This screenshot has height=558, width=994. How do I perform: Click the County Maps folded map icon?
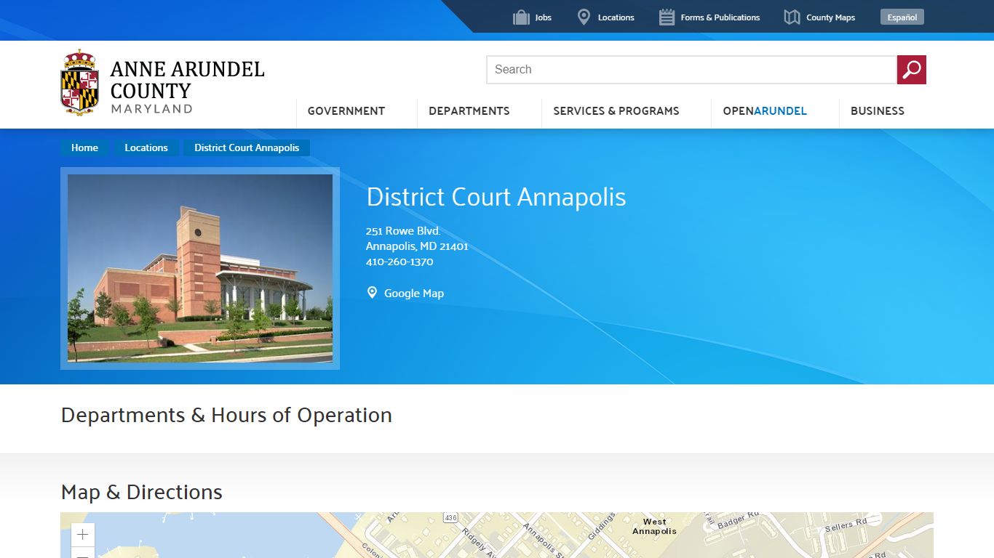pyautogui.click(x=792, y=17)
